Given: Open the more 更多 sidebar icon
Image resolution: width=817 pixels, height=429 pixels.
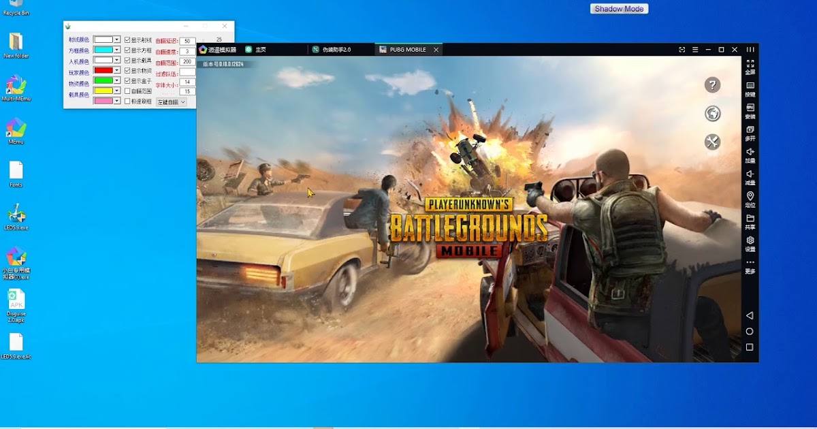Looking at the screenshot, I should coord(750,266).
